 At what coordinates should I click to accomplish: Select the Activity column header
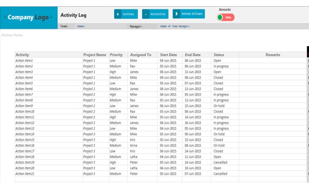[x=48, y=55]
